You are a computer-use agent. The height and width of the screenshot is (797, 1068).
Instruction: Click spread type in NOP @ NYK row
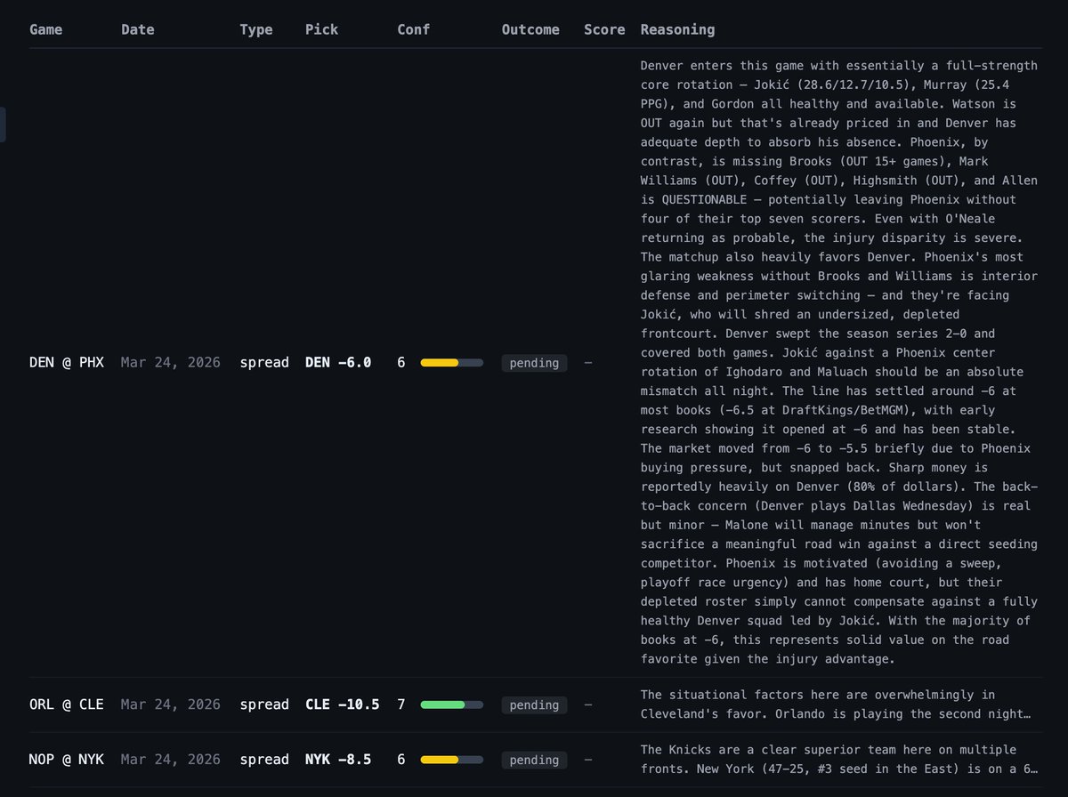tap(264, 760)
